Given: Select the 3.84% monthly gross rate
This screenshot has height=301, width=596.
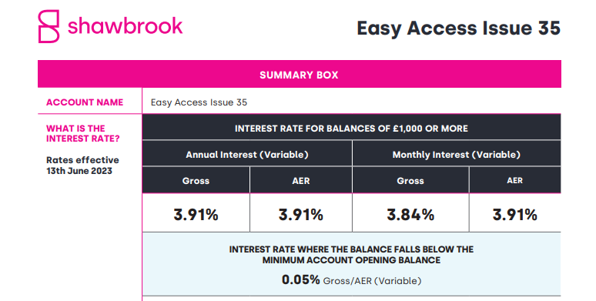Looking at the screenshot, I should click(x=410, y=214).
